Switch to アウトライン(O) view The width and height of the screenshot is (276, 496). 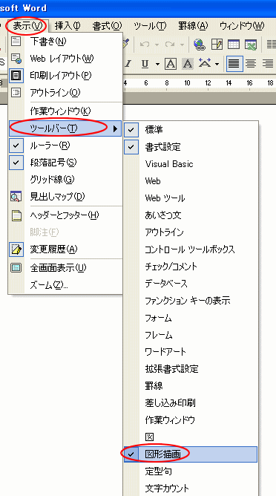coord(65,93)
